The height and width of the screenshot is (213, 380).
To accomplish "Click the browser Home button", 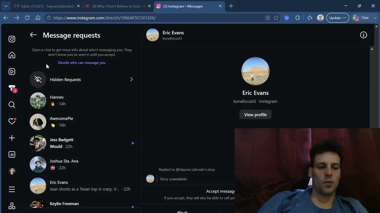I will click(x=38, y=18).
